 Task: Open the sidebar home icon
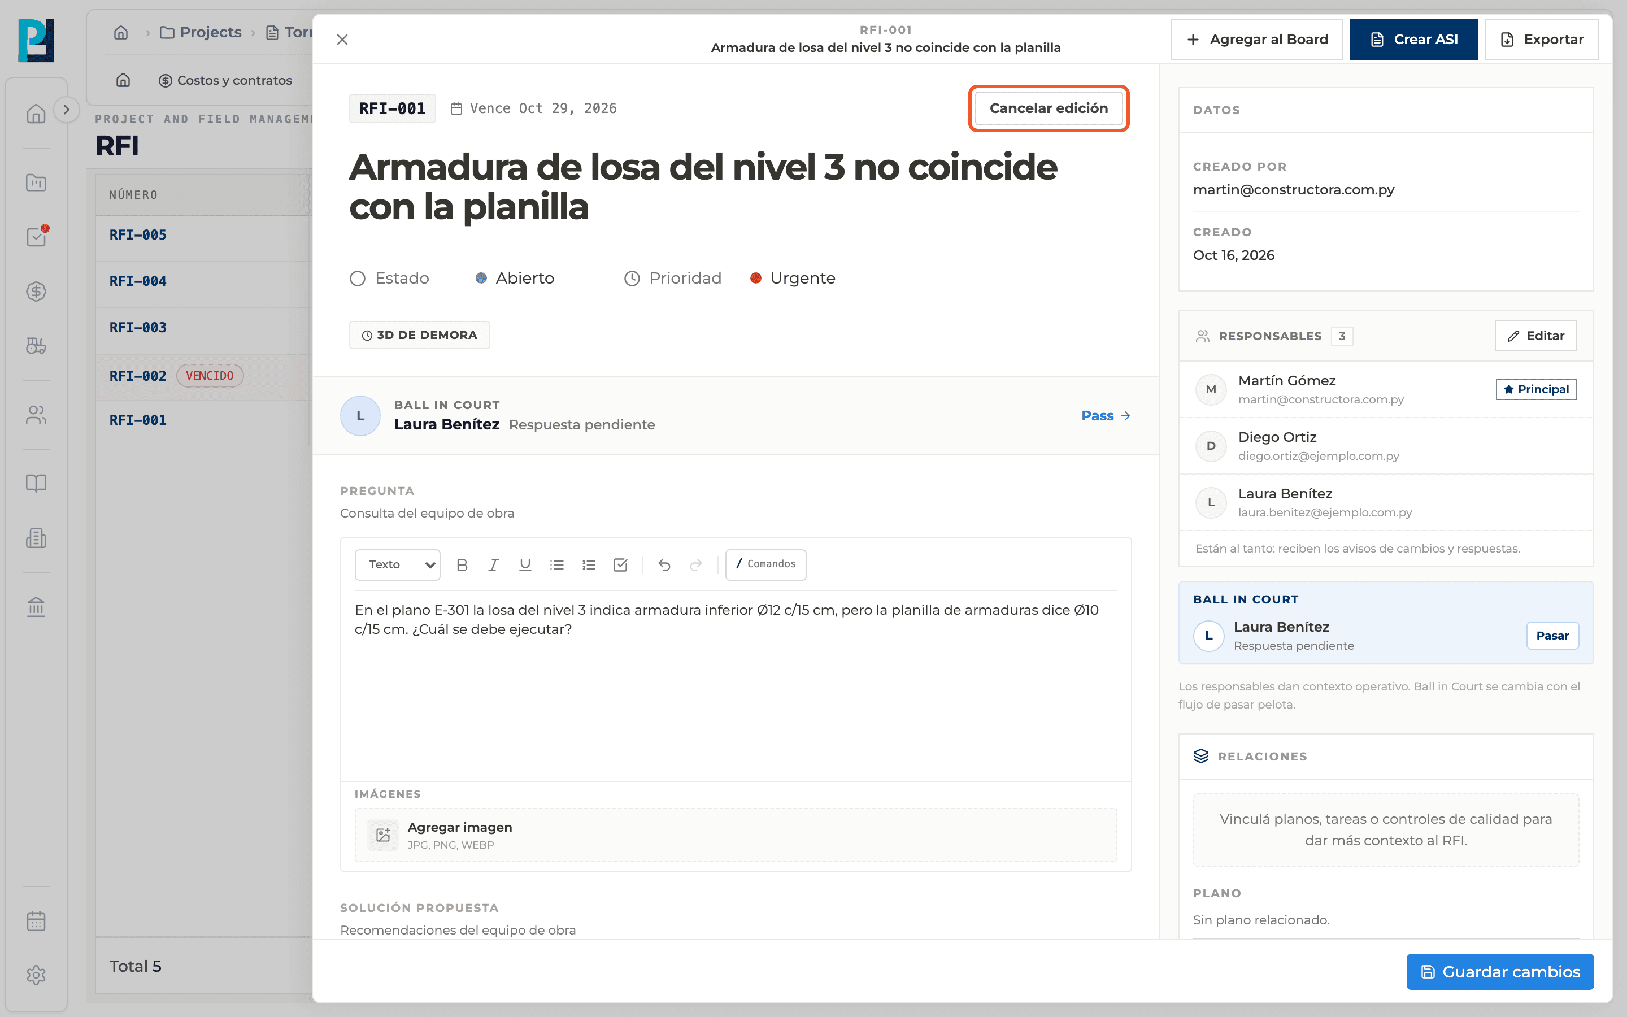point(36,114)
